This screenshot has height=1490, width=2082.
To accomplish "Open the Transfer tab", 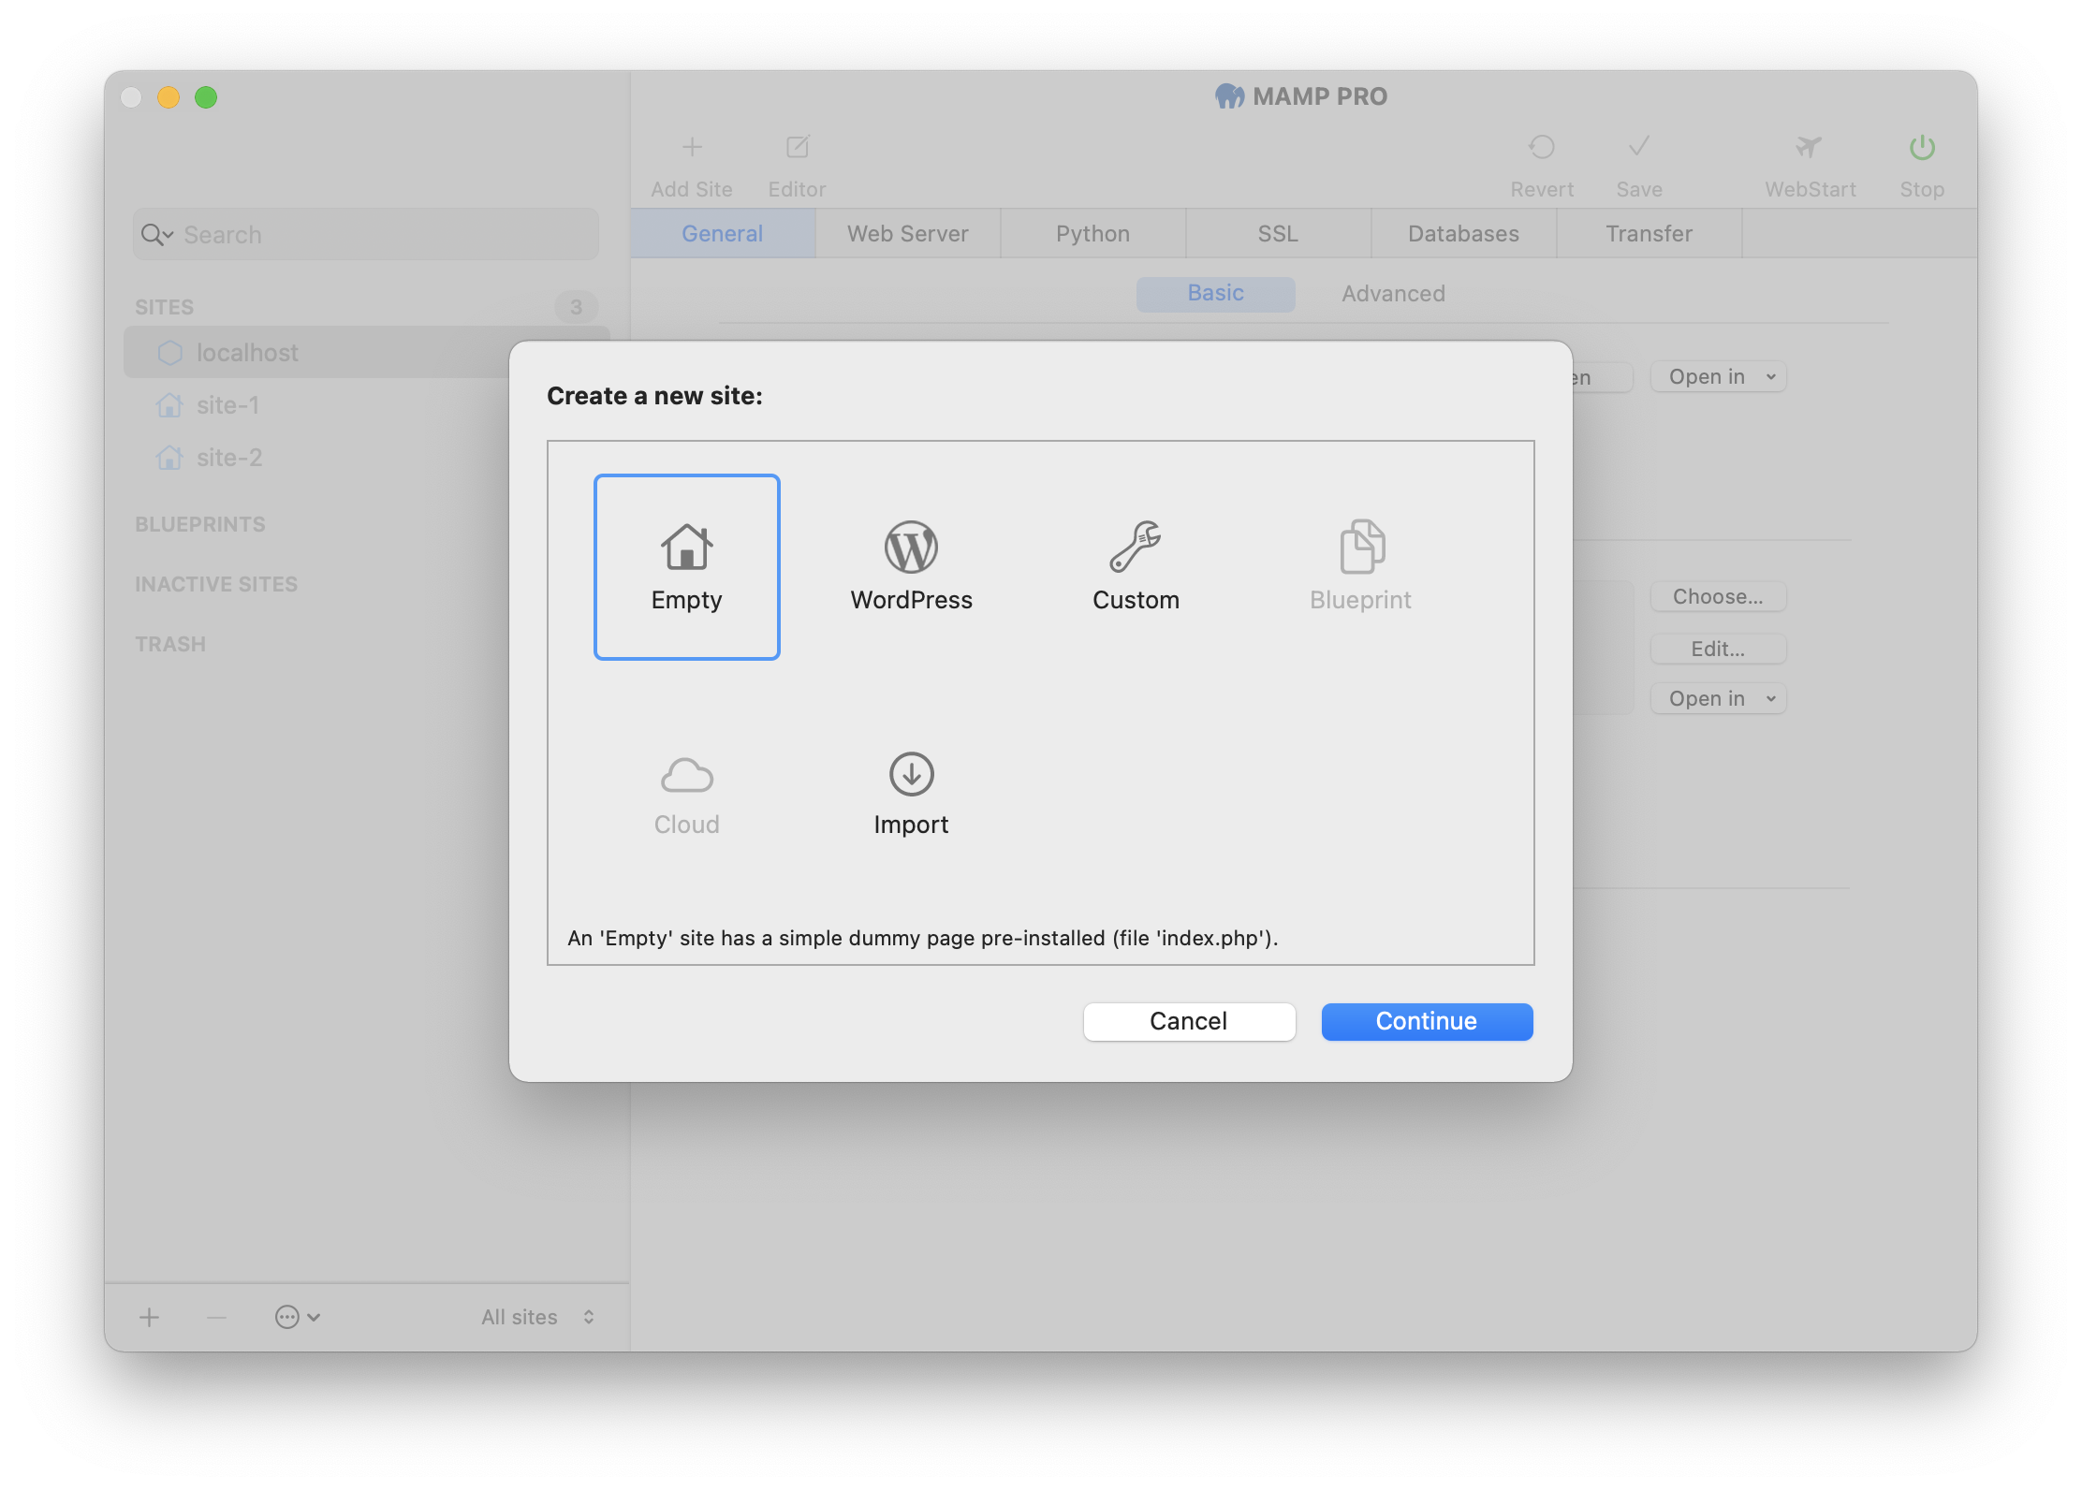I will tap(1649, 233).
